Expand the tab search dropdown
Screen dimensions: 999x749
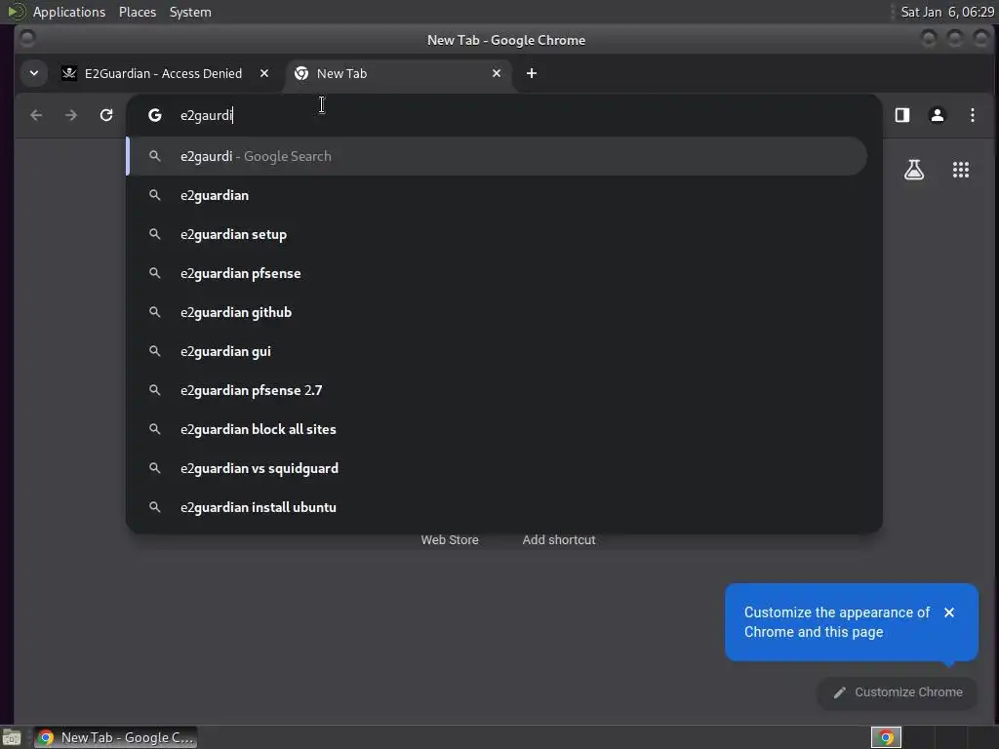[x=34, y=73]
